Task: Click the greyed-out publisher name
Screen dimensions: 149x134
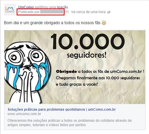Action: point(52,12)
